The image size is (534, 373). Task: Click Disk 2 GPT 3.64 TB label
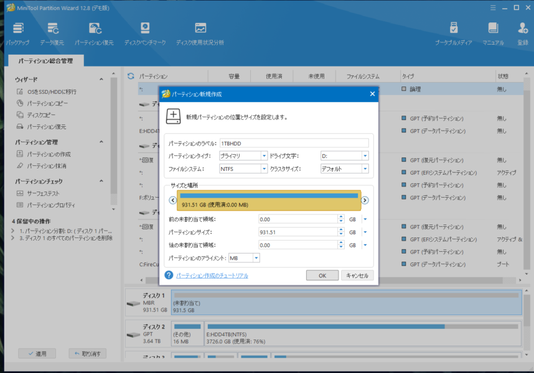point(148,334)
